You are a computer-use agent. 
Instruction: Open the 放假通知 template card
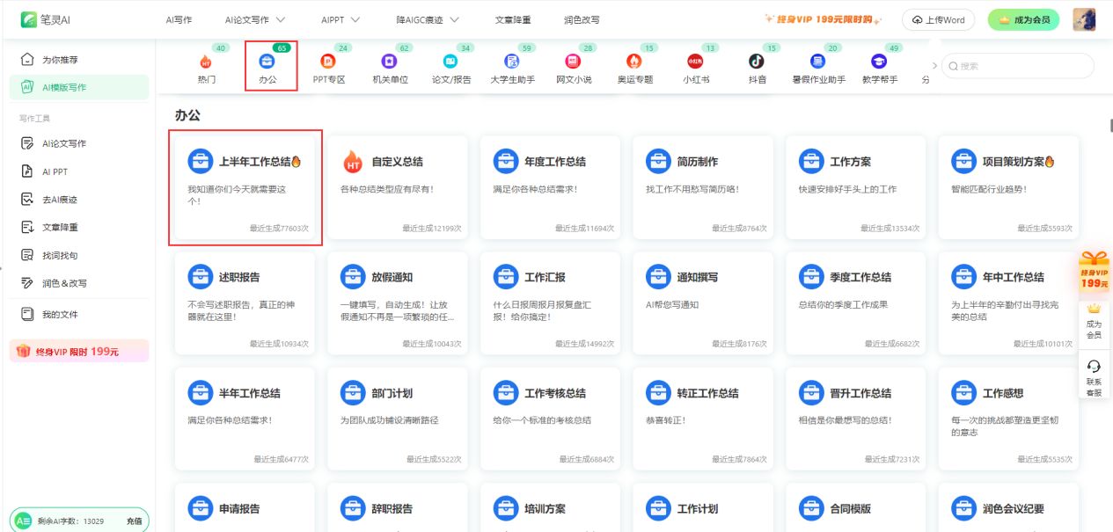point(398,303)
